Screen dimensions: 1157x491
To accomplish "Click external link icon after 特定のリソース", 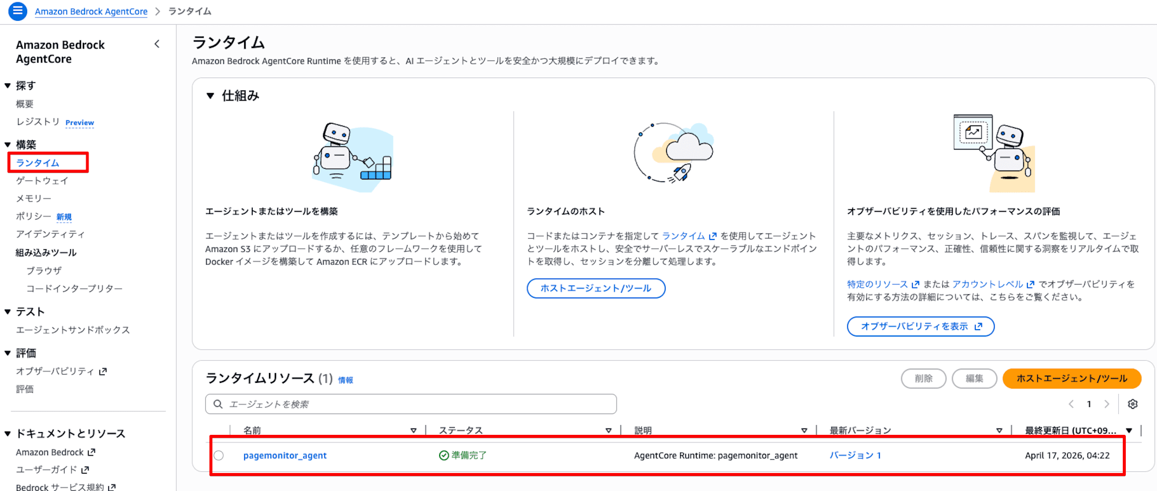I will click(x=915, y=285).
